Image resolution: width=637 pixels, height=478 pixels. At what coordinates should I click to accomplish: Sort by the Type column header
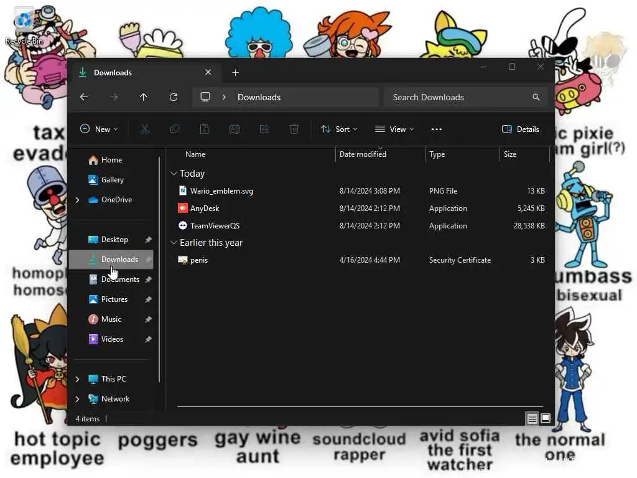(x=437, y=154)
